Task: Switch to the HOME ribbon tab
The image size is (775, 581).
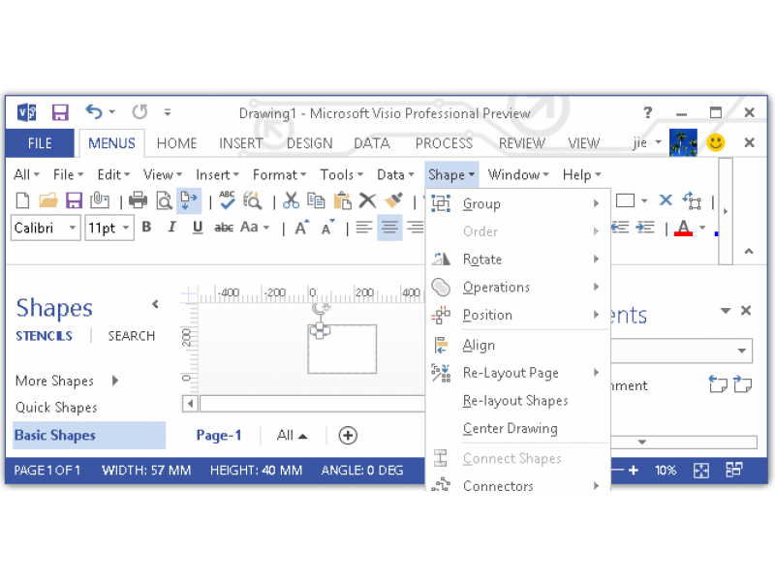Action: 176,143
